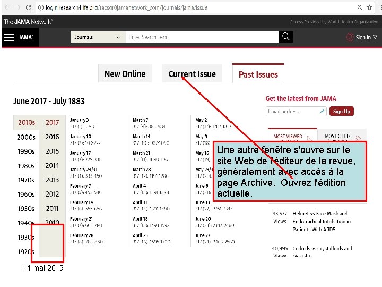Open the May 2 issue

(201, 120)
